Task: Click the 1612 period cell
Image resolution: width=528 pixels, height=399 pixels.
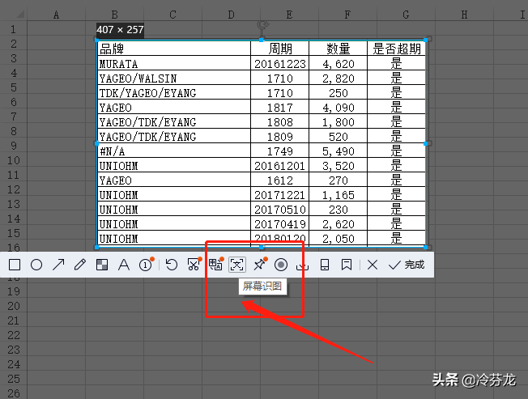Action: pos(280,180)
